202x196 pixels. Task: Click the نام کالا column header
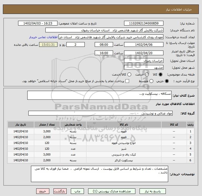(x=124, y=124)
